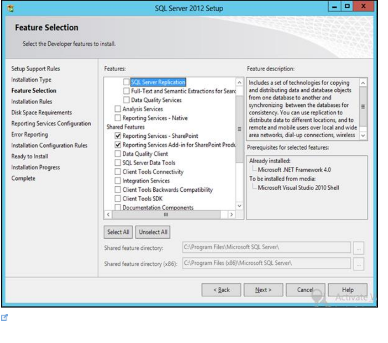The image size is (388, 343).
Task: Click the feature description scrollbar thumb
Action: pos(363,107)
